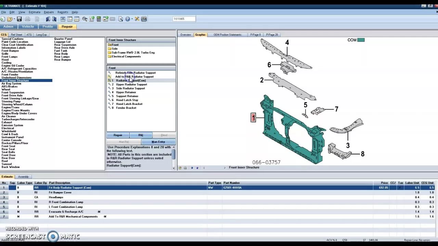The height and width of the screenshot is (246, 438).
Task: Click the grayed Man Rel button
Action: click(x=124, y=142)
